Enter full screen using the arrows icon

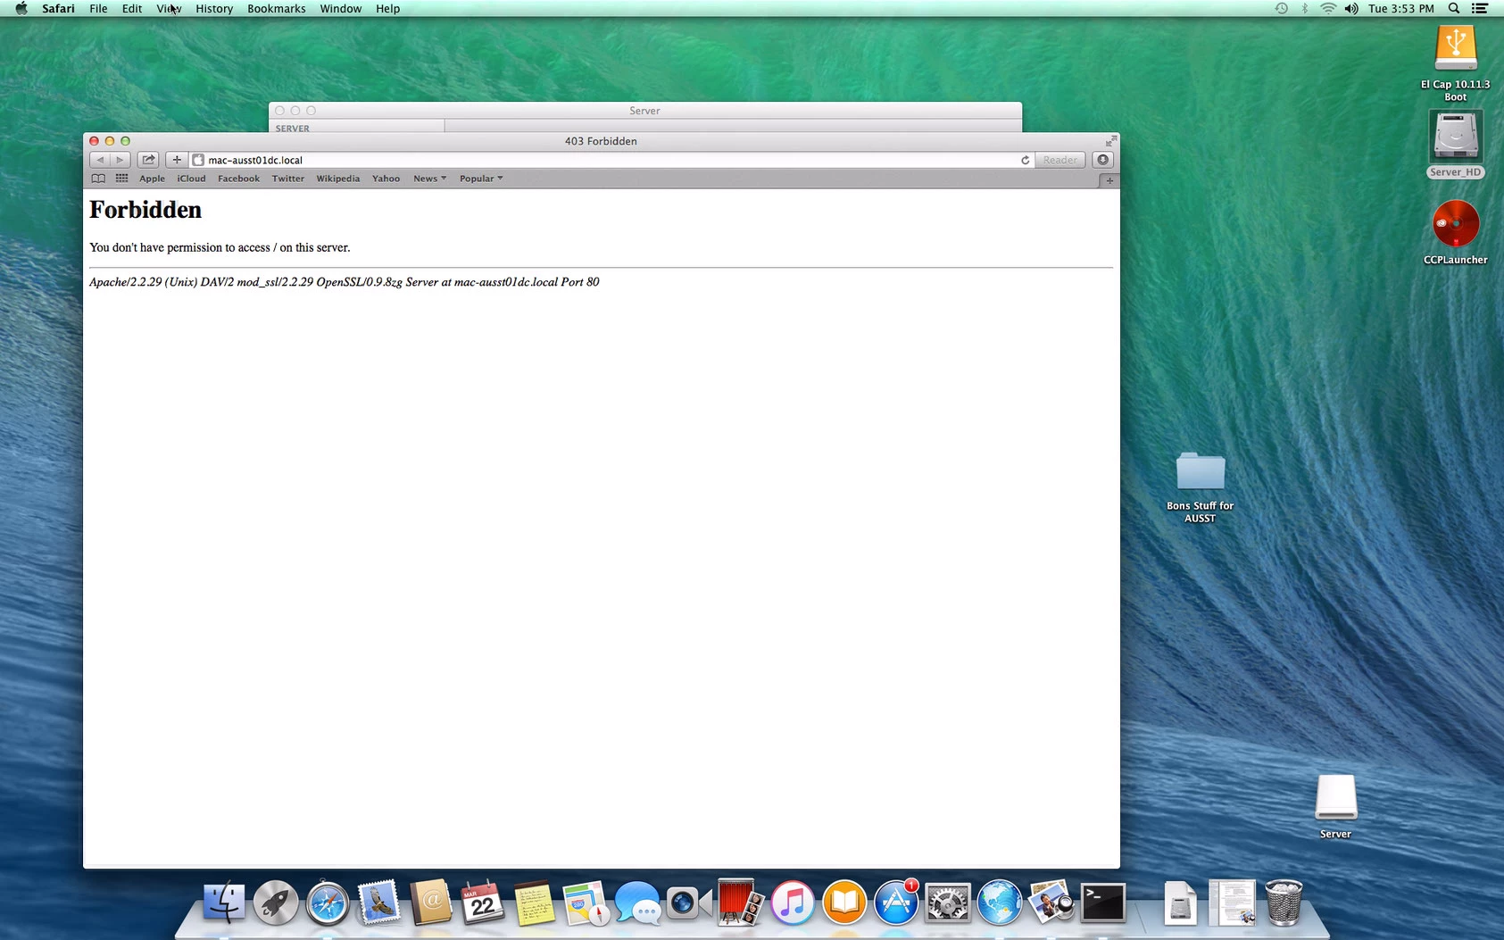pos(1110,141)
